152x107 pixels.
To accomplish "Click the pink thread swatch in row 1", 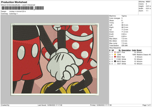I will pos(115,52).
